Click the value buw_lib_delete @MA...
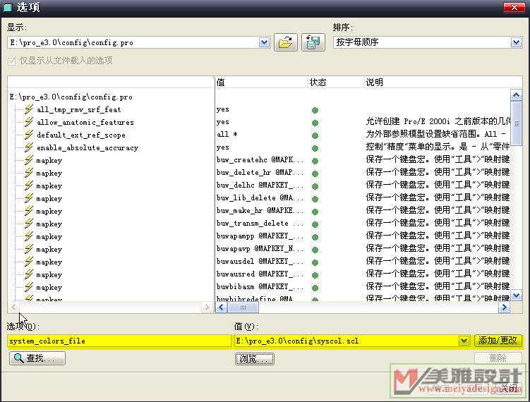This screenshot has height=402, width=530. tap(260, 197)
